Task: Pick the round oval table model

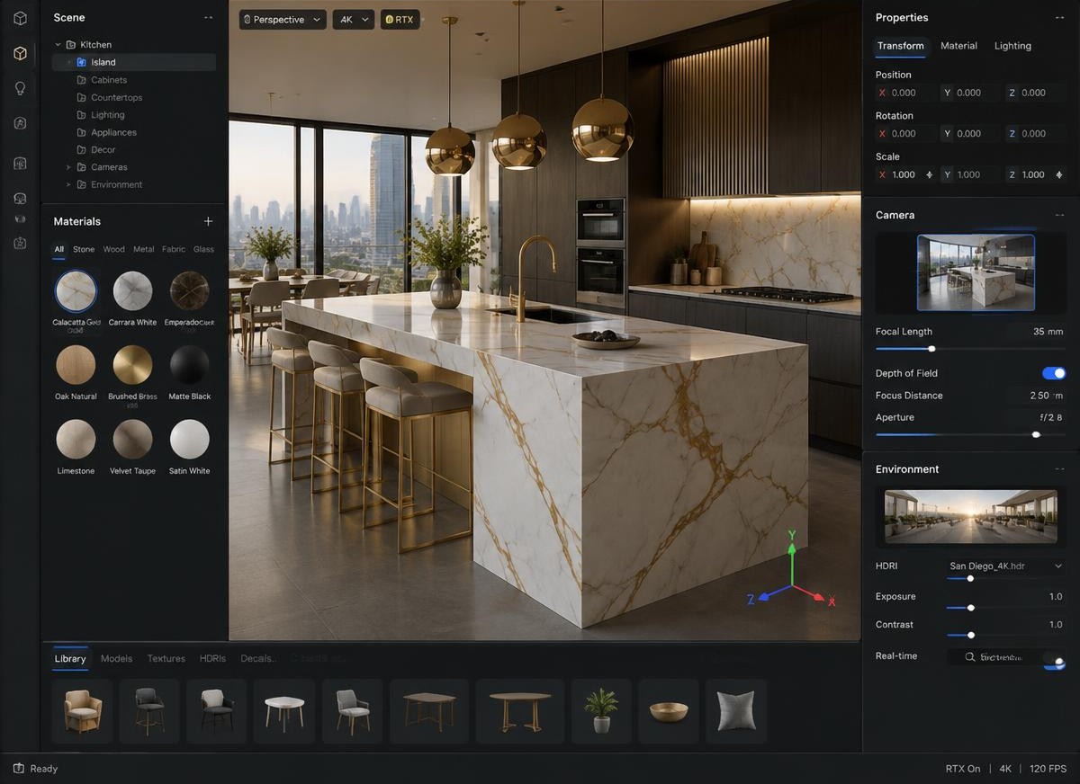Action: pos(520,710)
